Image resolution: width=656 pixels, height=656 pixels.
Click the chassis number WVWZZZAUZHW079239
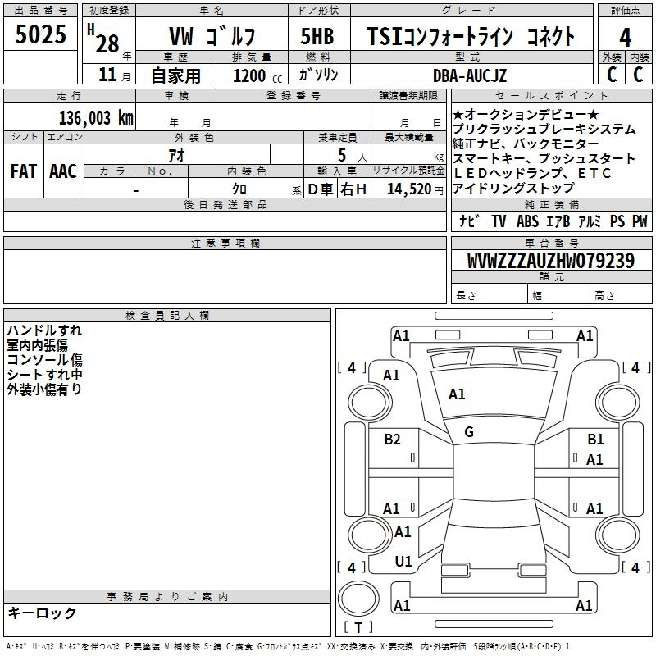pyautogui.click(x=550, y=261)
